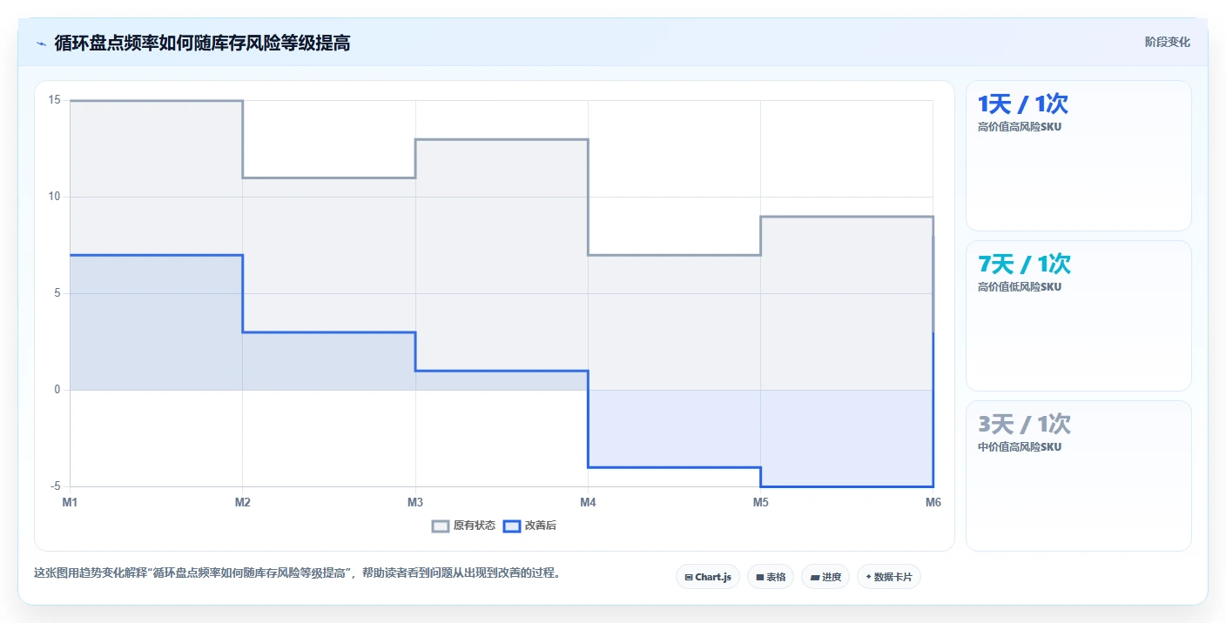The height and width of the screenshot is (623, 1226).
Task: Click the M1 axis label
Action: point(71,502)
